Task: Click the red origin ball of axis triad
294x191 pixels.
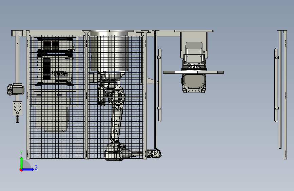Action: (x=21, y=170)
